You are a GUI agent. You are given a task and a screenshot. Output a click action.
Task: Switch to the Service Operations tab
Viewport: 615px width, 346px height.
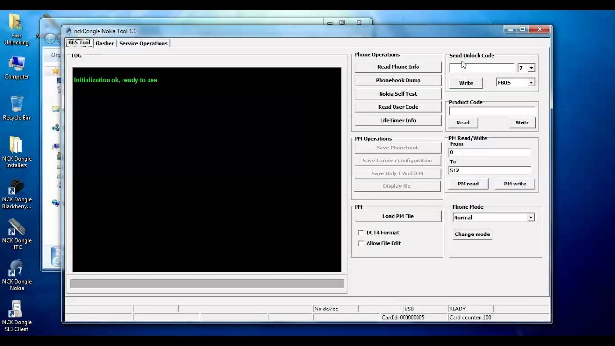click(143, 43)
